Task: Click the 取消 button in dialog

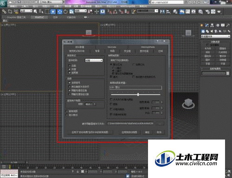Action: pyautogui.click(x=159, y=132)
